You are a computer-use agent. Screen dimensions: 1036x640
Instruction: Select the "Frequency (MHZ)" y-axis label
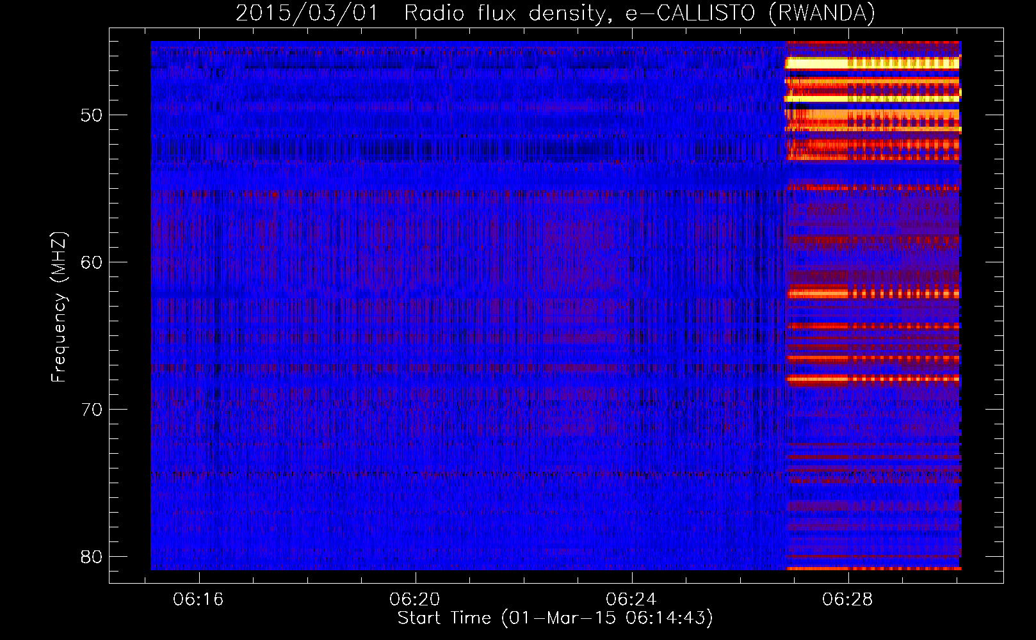pyautogui.click(x=60, y=307)
